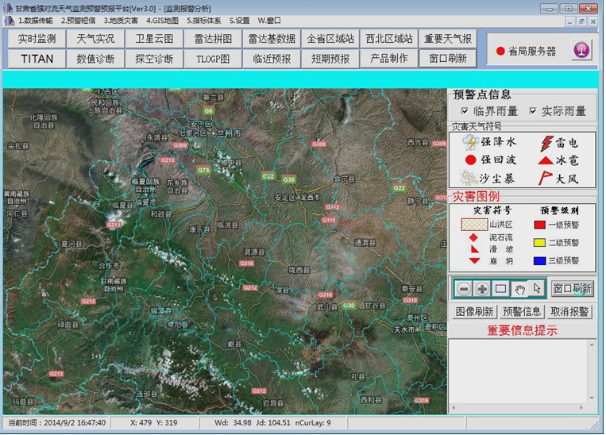The height and width of the screenshot is (435, 606).
Task: Click the 雷达基数据 button
Action: coord(272,39)
